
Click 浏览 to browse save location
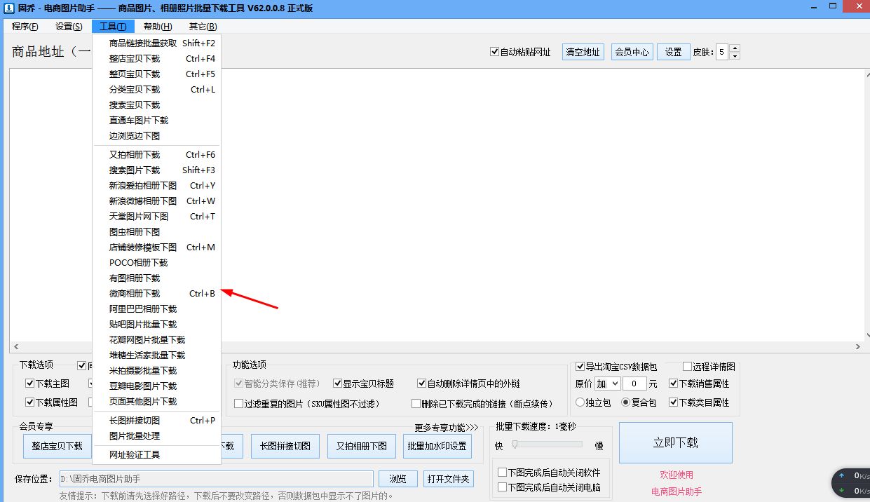pyautogui.click(x=397, y=479)
